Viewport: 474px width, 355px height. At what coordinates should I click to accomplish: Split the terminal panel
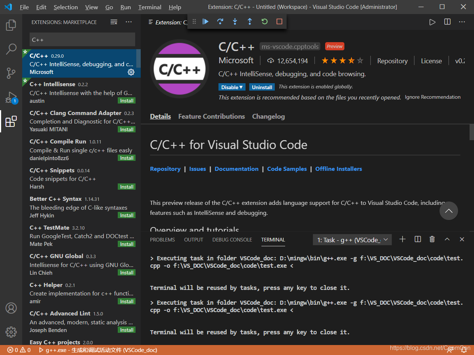click(418, 239)
